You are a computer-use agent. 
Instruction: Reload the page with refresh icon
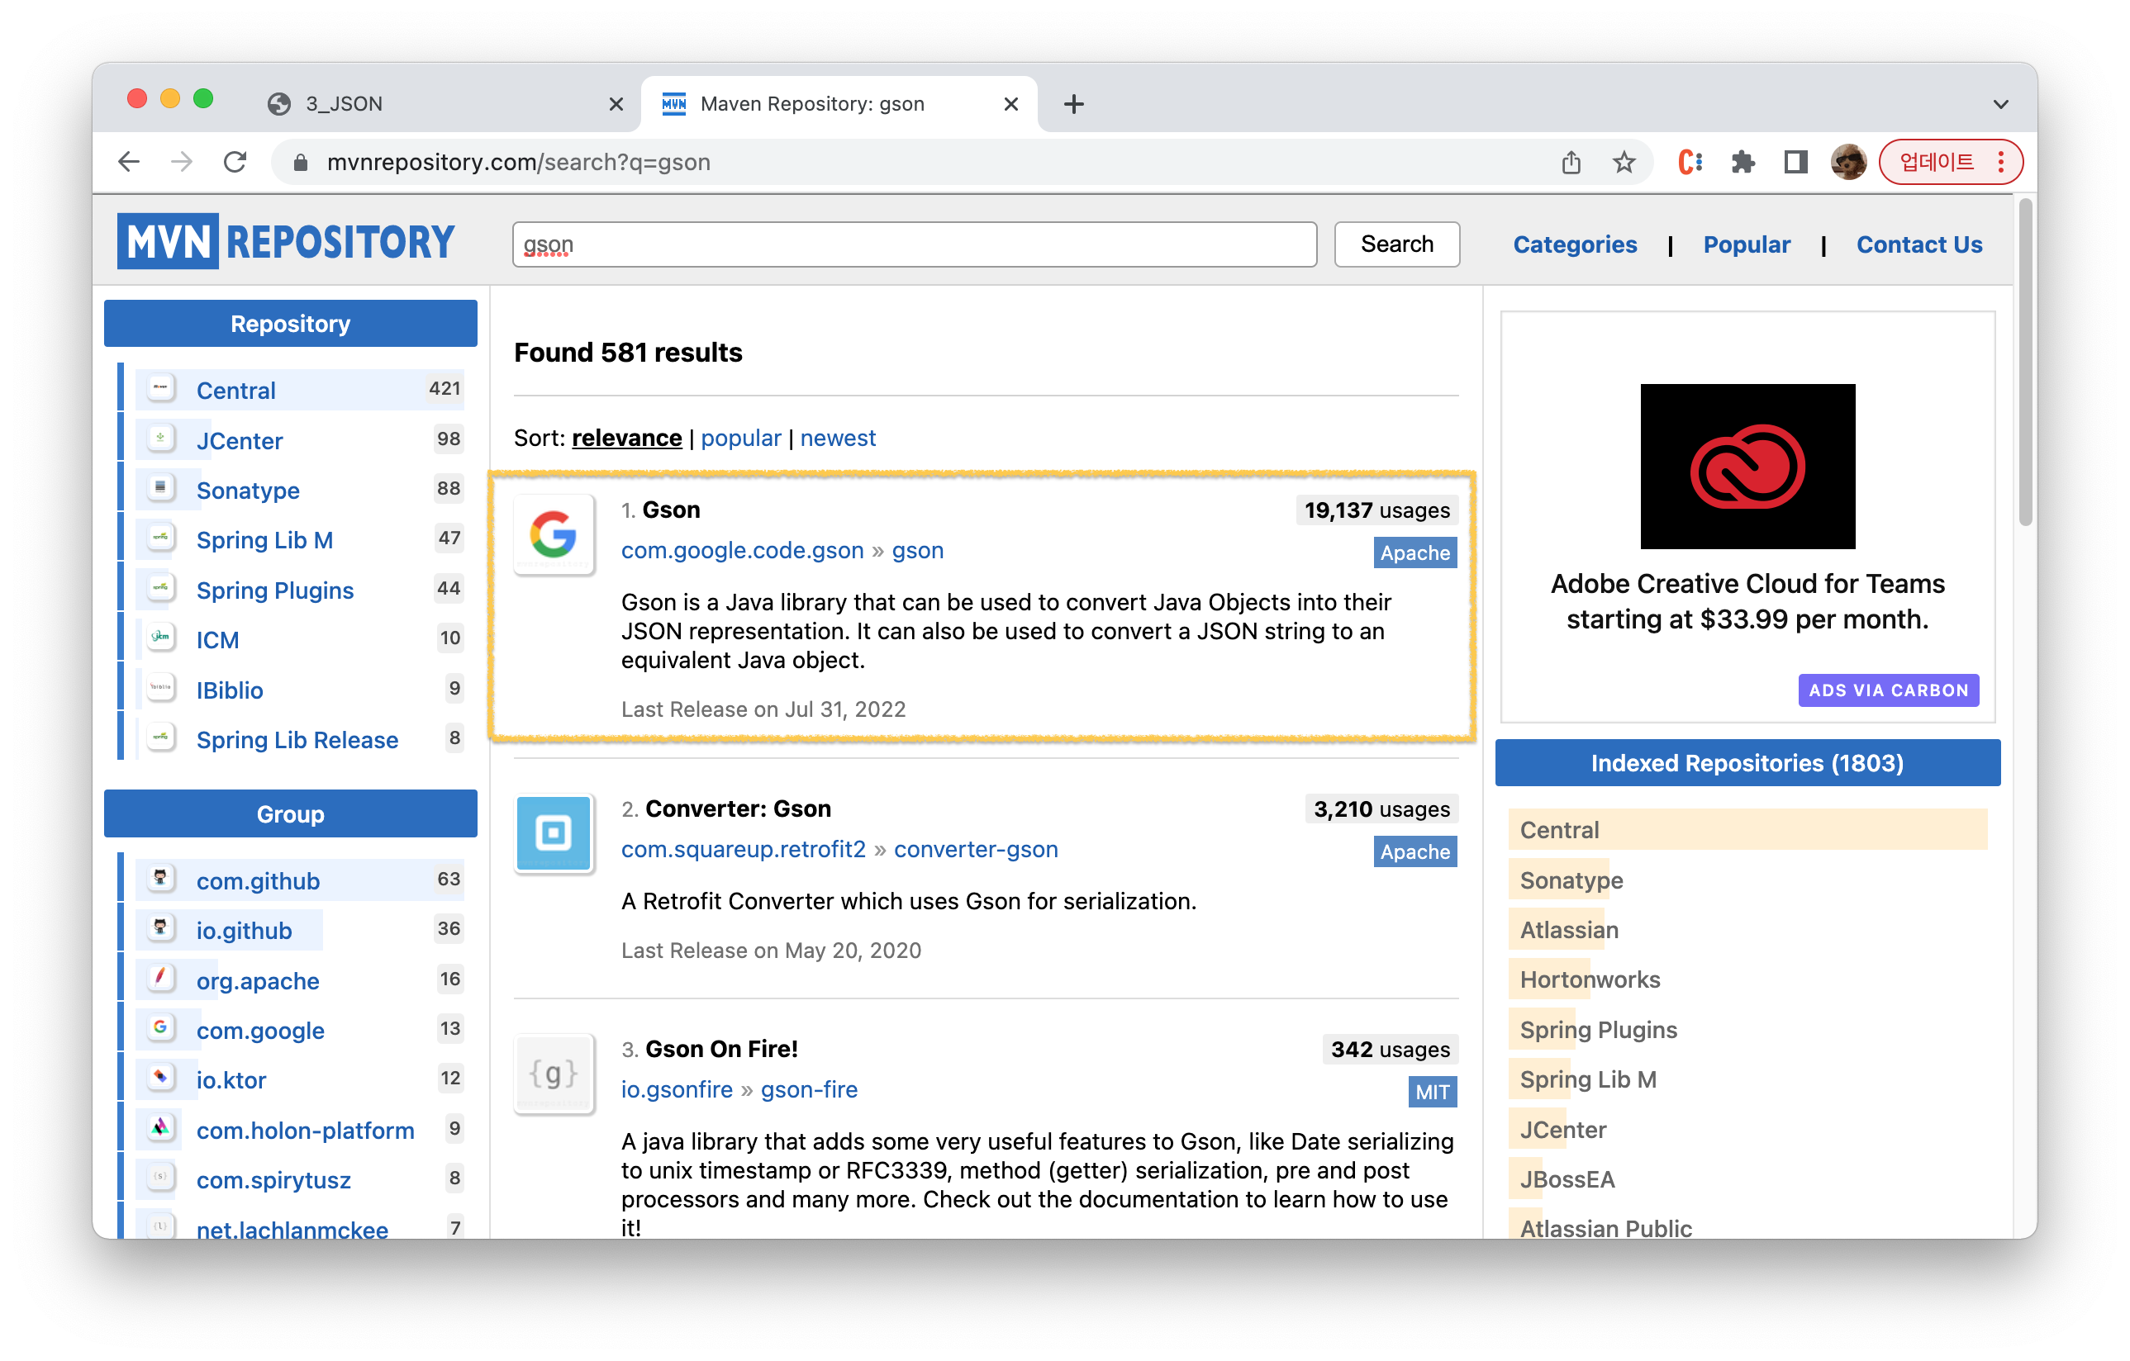pyautogui.click(x=235, y=162)
